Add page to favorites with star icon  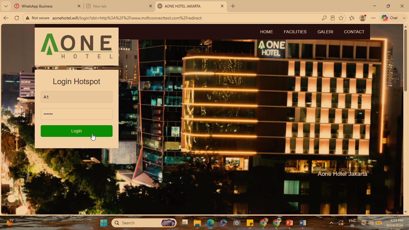coord(341,18)
